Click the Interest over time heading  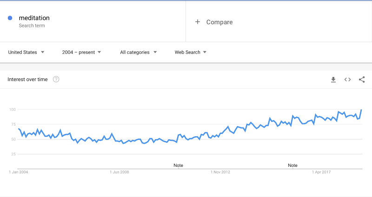(27, 79)
